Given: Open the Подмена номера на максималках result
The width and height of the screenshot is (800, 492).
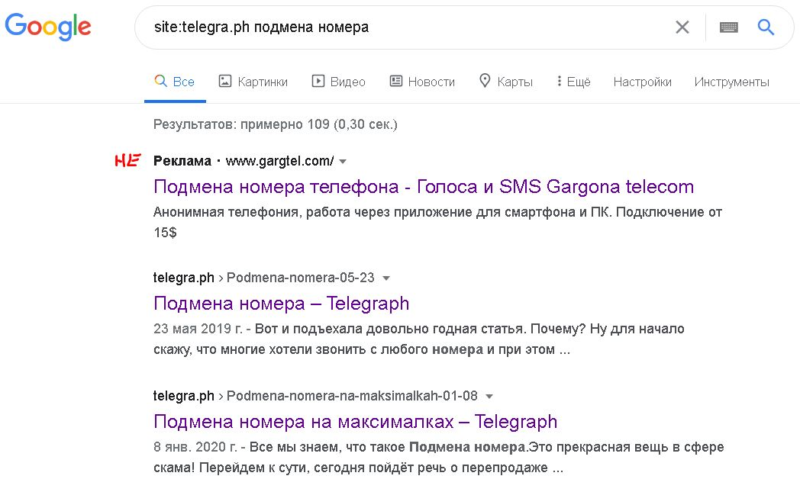Looking at the screenshot, I should pos(355,421).
